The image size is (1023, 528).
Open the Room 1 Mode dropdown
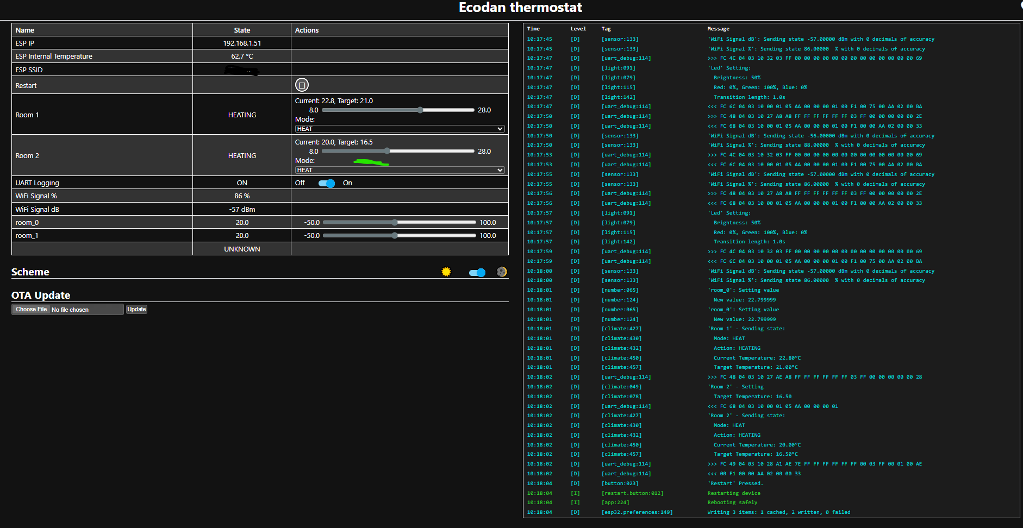click(x=400, y=129)
